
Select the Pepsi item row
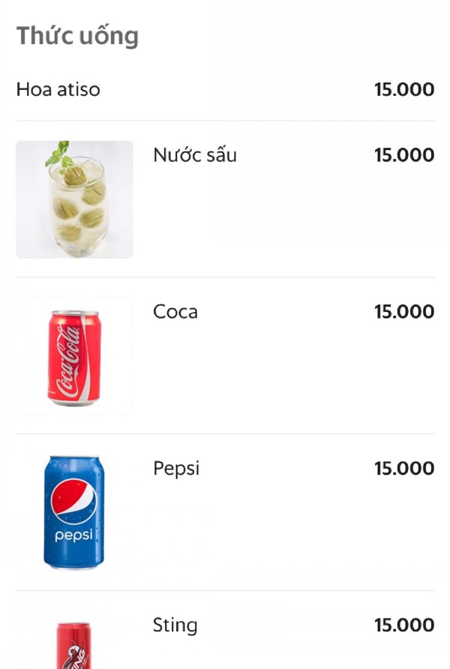pos(175,468)
